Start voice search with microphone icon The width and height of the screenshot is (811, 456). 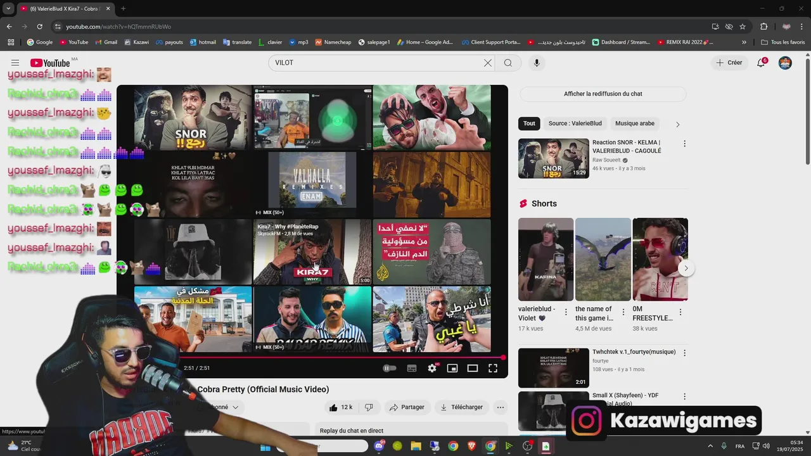[x=537, y=63]
